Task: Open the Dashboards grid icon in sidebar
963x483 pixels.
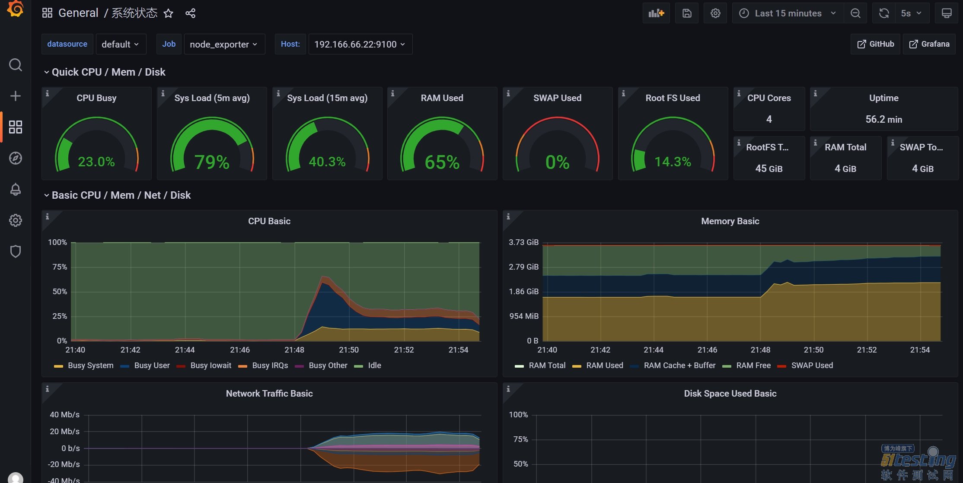Action: coord(16,127)
